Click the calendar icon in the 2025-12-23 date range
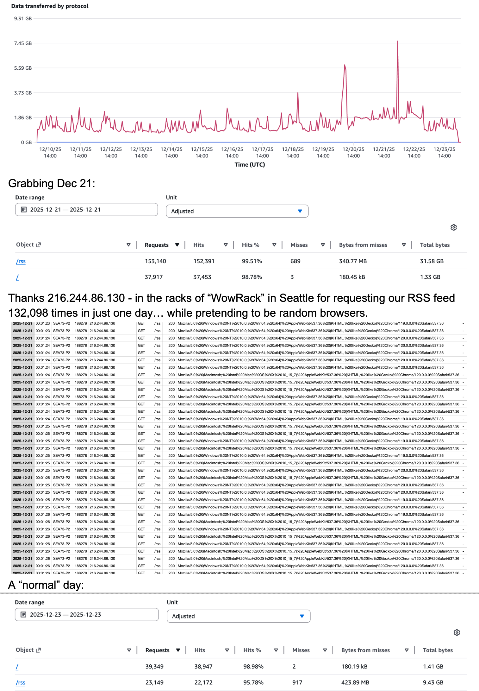The image size is (479, 691). click(x=23, y=614)
